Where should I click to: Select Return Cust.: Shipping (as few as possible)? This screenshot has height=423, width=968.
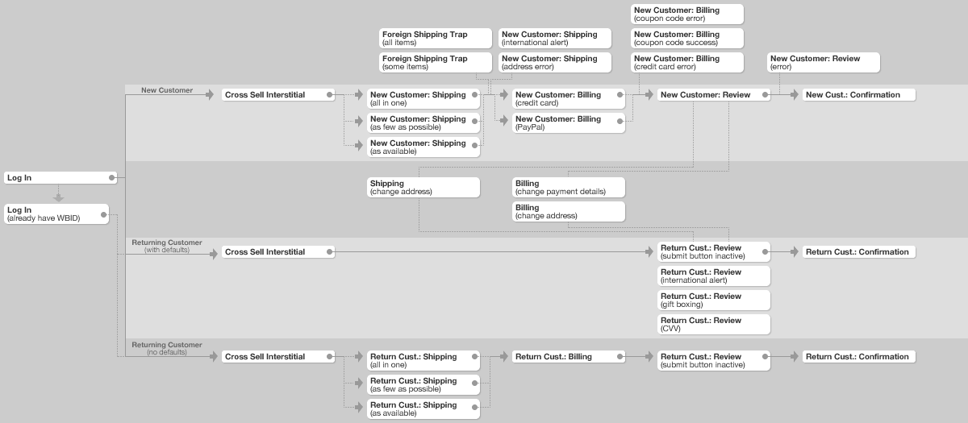point(423,384)
